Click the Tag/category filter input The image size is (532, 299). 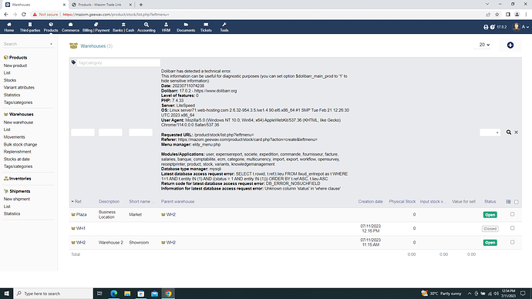[x=118, y=62]
